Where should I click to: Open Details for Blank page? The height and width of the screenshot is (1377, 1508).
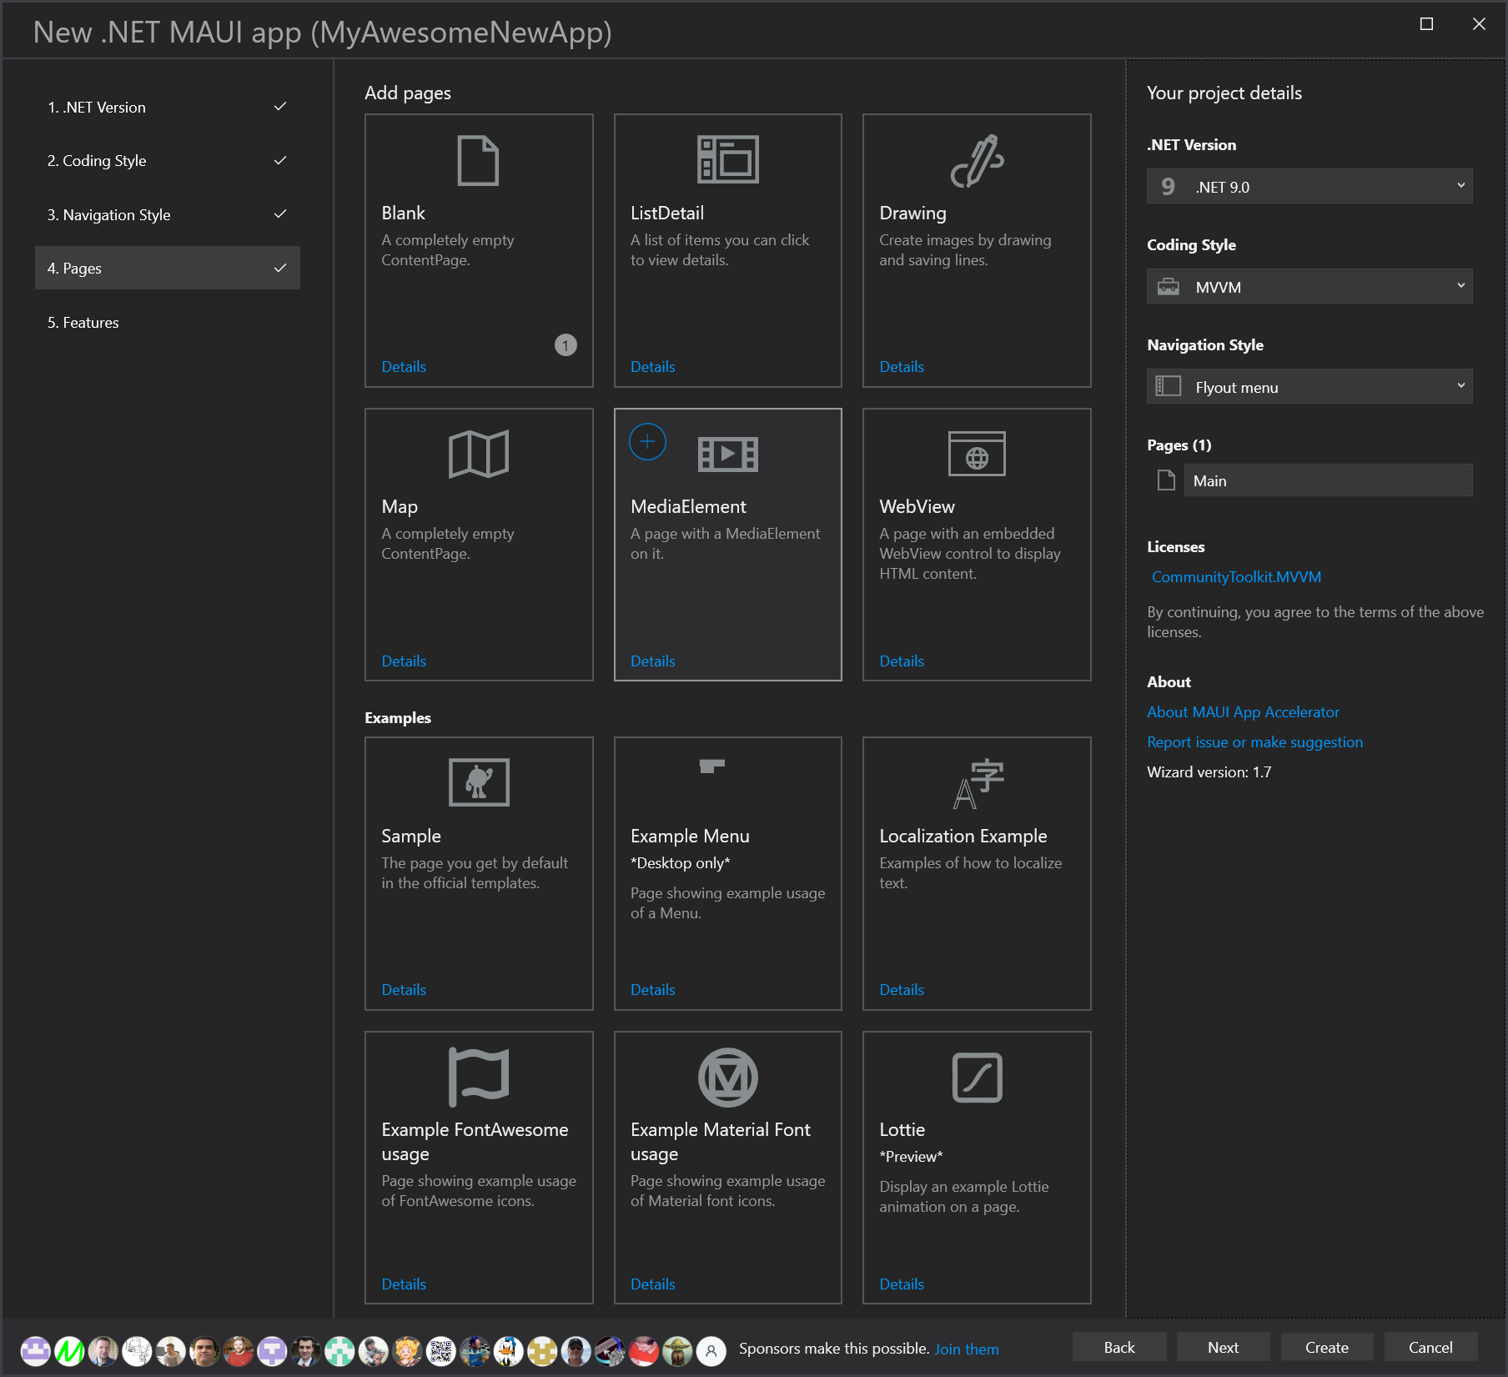pos(404,366)
